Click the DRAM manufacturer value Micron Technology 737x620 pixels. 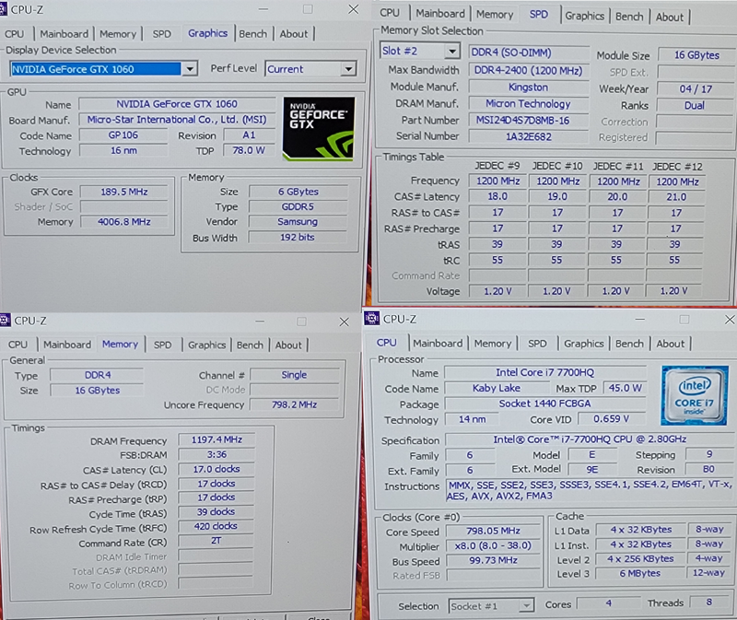[x=528, y=103]
